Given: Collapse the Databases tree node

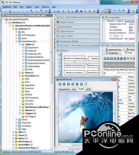Looking at the screenshot, I should click(x=7, y=22).
